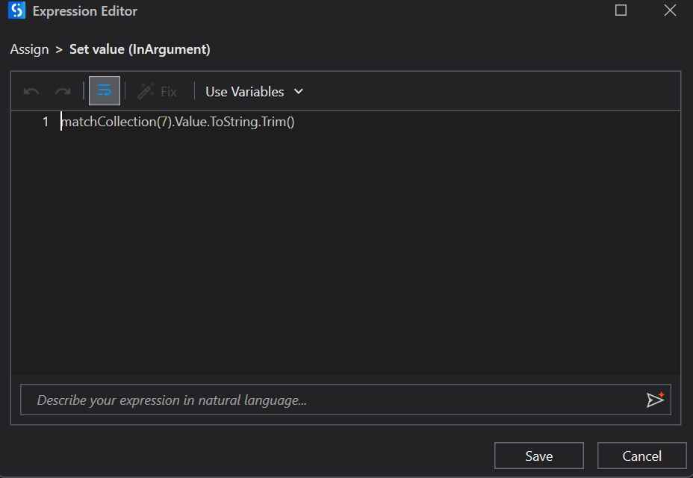Select the Set value (InArgument) breadcrumb
This screenshot has width=693, height=478.
pyautogui.click(x=138, y=49)
